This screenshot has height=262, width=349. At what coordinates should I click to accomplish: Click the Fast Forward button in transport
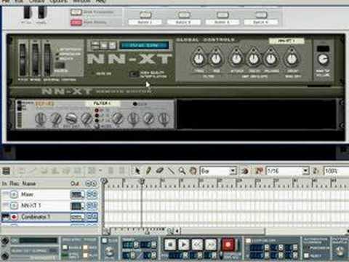[x=211, y=245]
